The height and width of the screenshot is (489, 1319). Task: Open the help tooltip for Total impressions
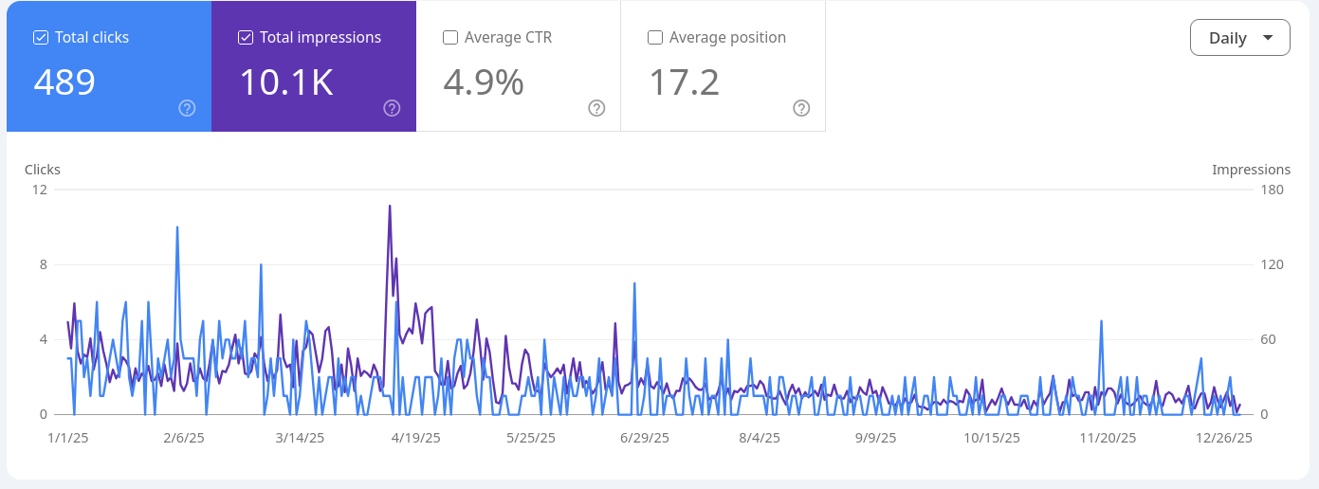(x=392, y=108)
